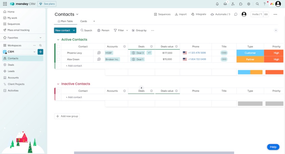The height and width of the screenshot is (154, 285).
Task: Open the CRM workspace dropdown
Action: point(34,52)
